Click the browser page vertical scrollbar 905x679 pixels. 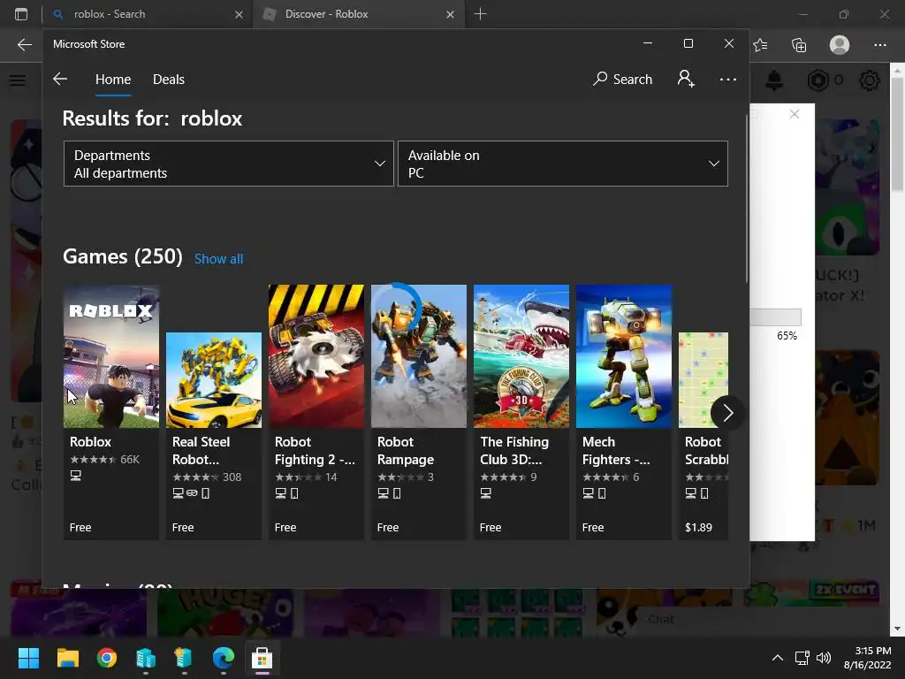(x=898, y=133)
